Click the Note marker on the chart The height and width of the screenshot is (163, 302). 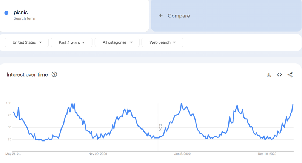click(x=160, y=127)
